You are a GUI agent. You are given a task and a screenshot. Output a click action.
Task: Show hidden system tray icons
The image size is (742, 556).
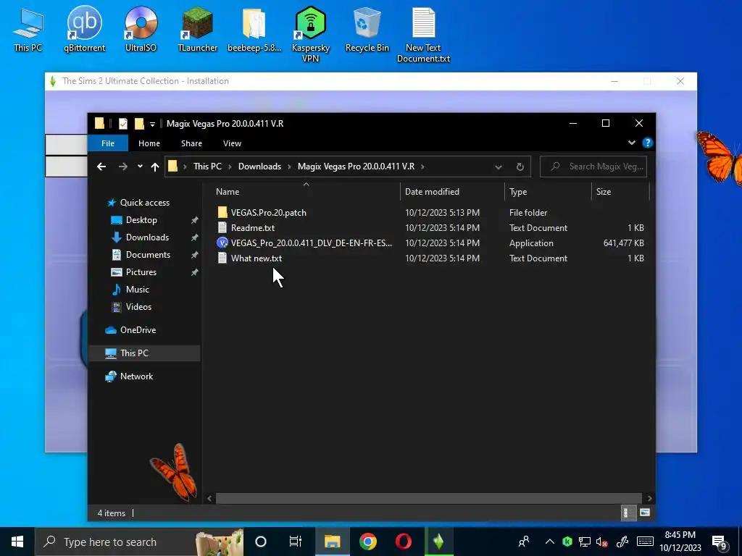click(549, 542)
